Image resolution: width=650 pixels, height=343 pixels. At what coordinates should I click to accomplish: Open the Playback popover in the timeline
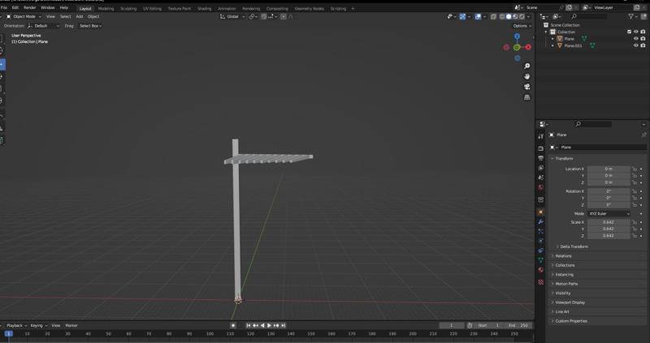[x=16, y=326]
